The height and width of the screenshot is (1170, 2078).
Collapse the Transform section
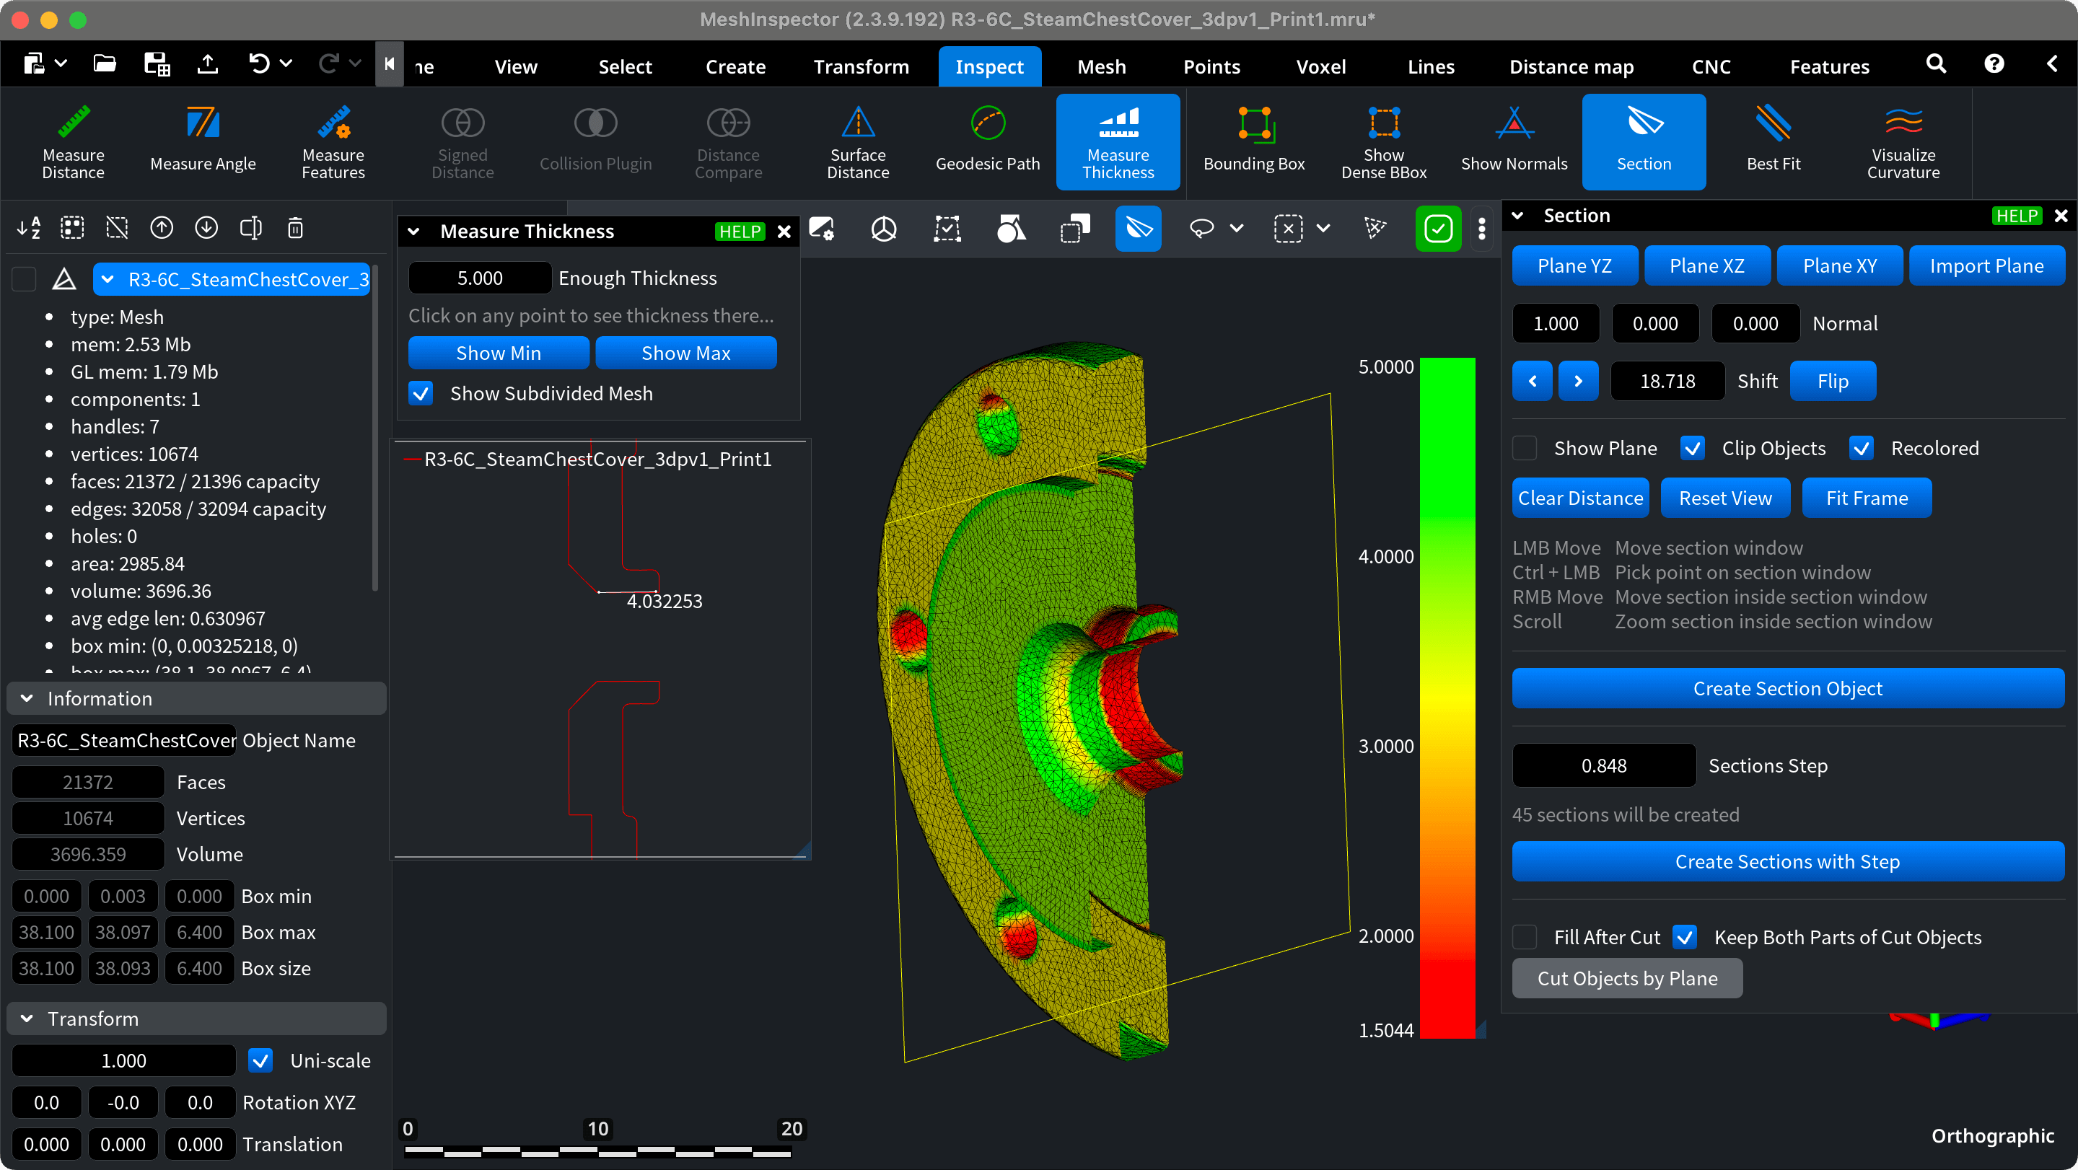click(27, 1019)
